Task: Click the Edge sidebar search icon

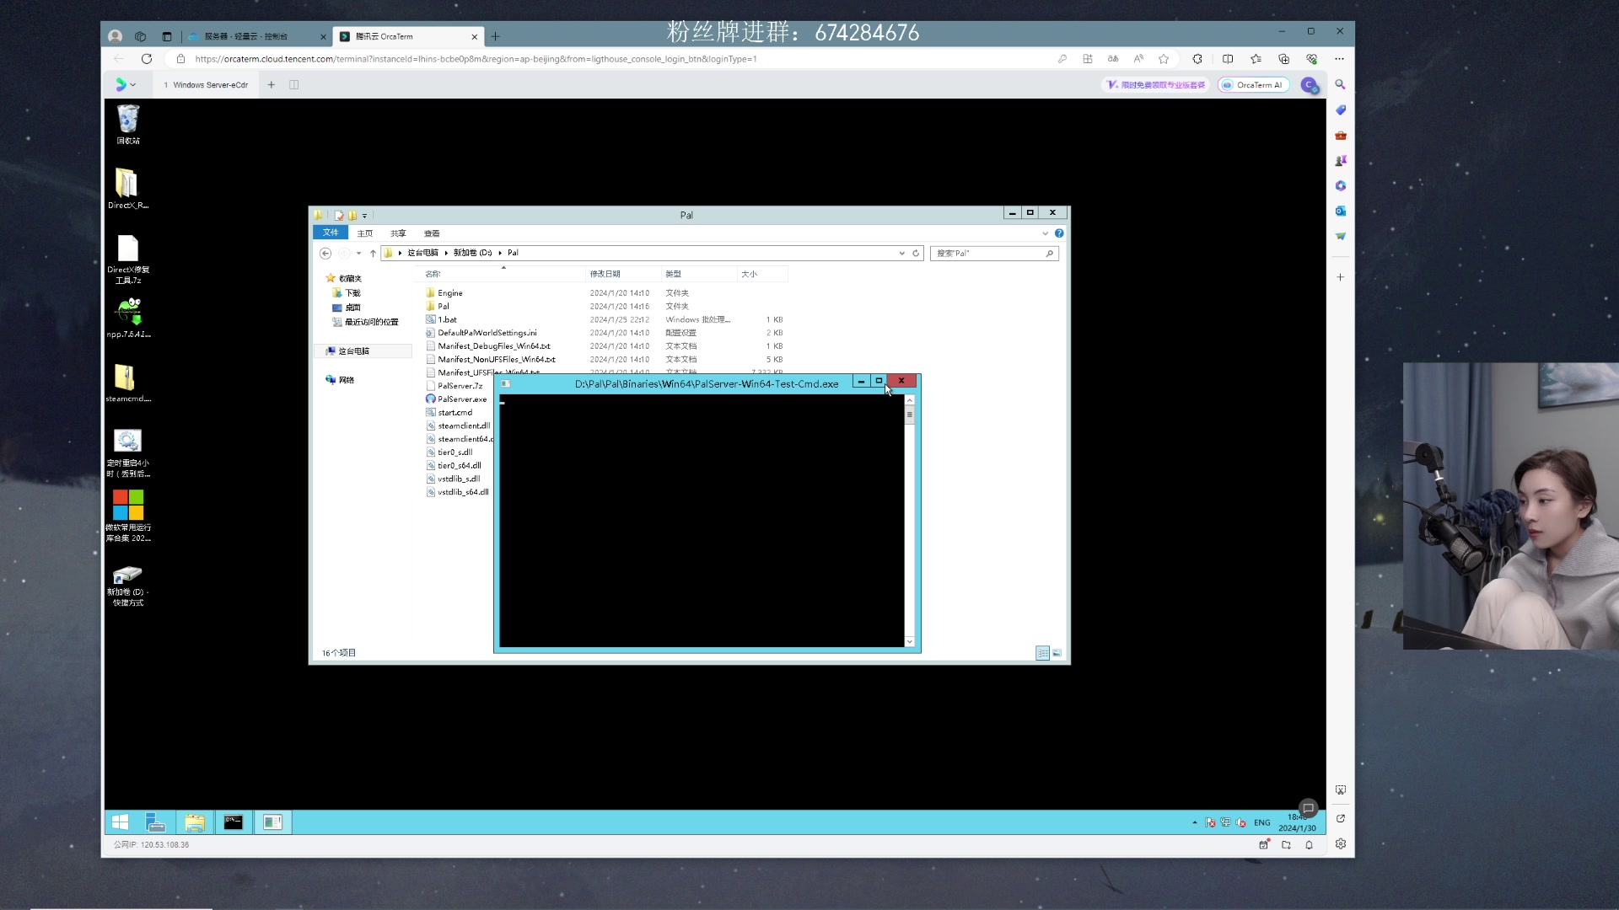Action: [1340, 84]
